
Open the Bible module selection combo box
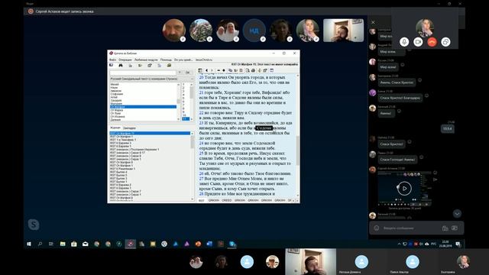(x=151, y=79)
